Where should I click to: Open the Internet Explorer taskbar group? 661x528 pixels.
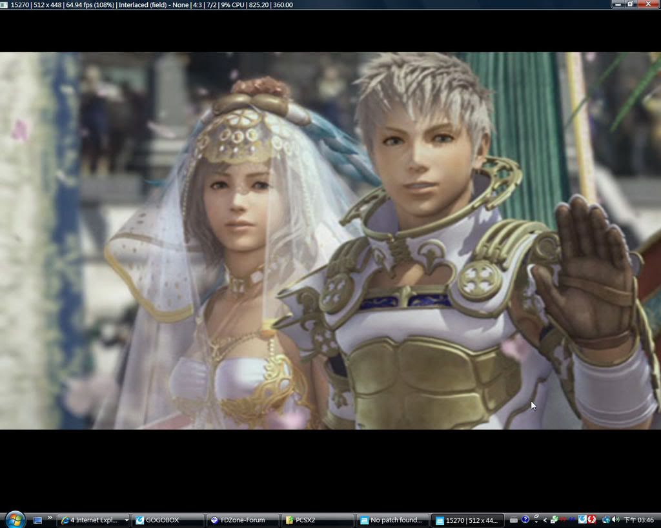pyautogui.click(x=94, y=520)
